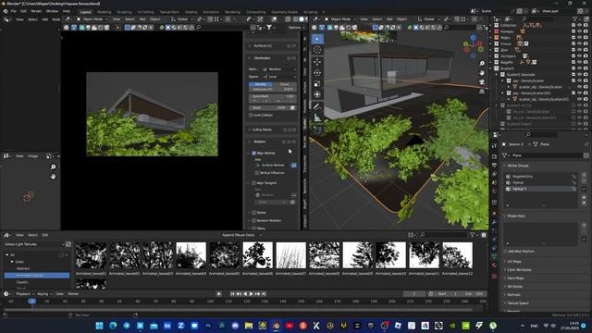Open Windows Start menu
This screenshot has height=333, width=592.
tap(99, 326)
